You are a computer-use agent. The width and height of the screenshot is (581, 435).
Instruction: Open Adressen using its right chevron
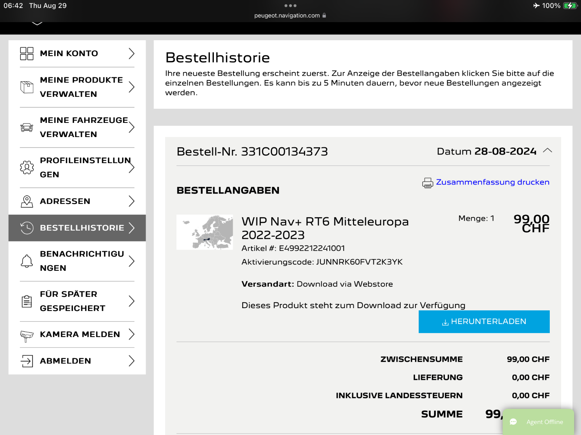(131, 201)
